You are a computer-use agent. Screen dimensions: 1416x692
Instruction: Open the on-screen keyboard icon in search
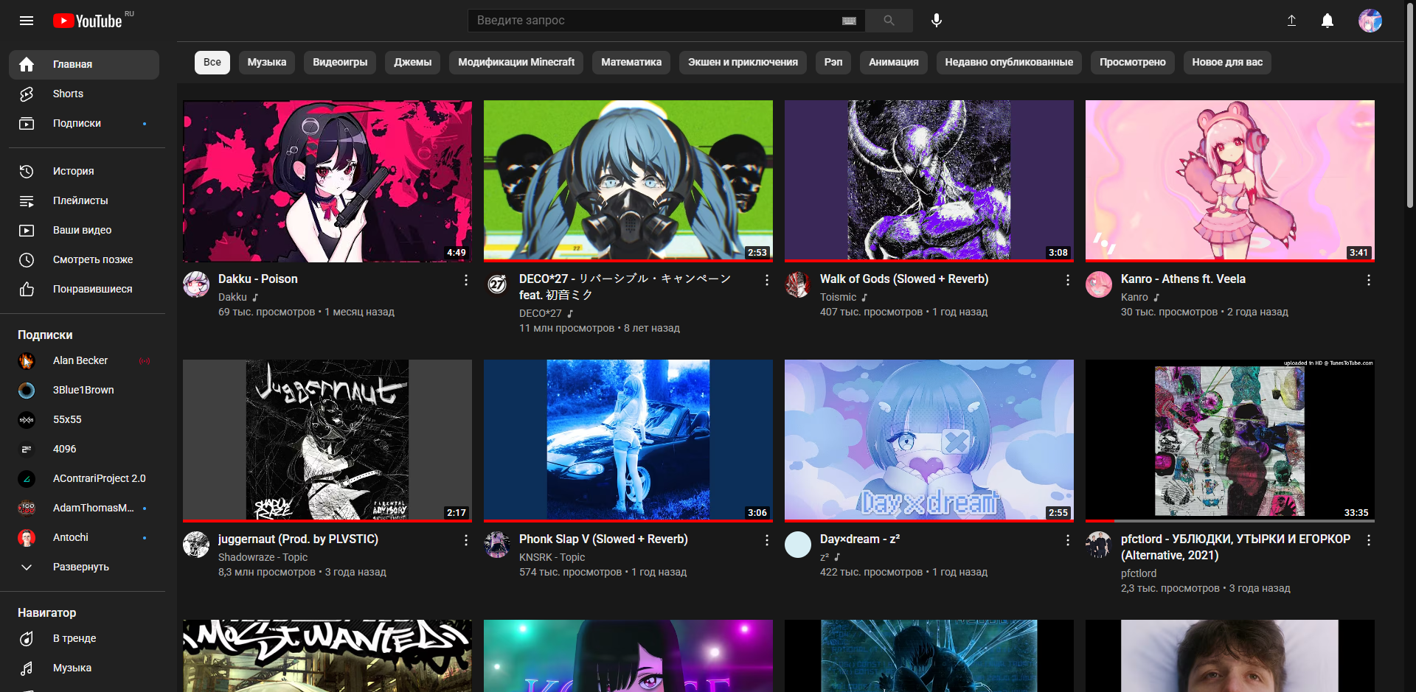849,21
